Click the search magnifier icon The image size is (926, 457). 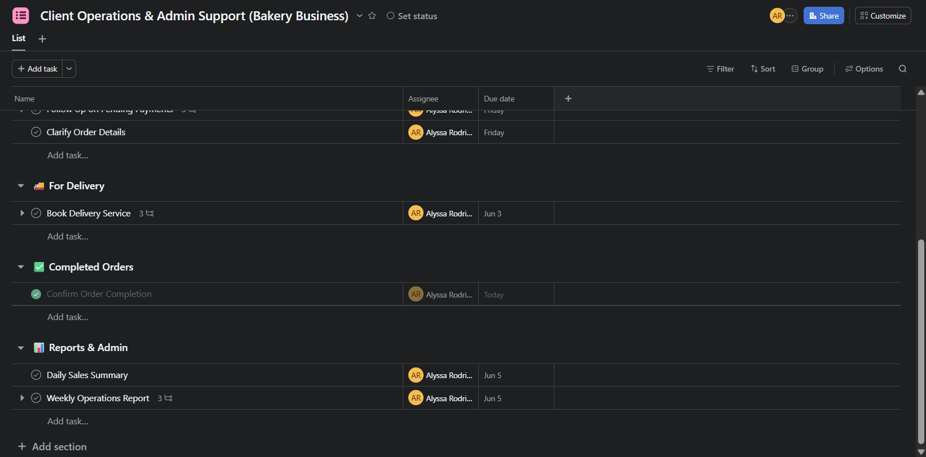click(x=903, y=69)
